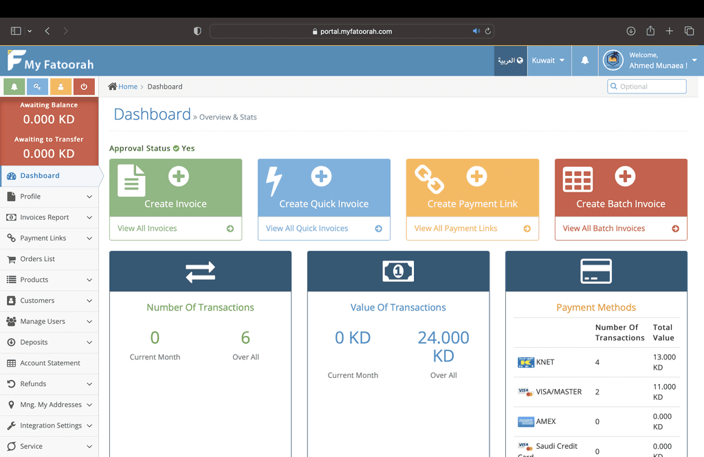Image resolution: width=704 pixels, height=457 pixels.
Task: Click the chain link icon on Payment Link card
Action: tap(429, 179)
